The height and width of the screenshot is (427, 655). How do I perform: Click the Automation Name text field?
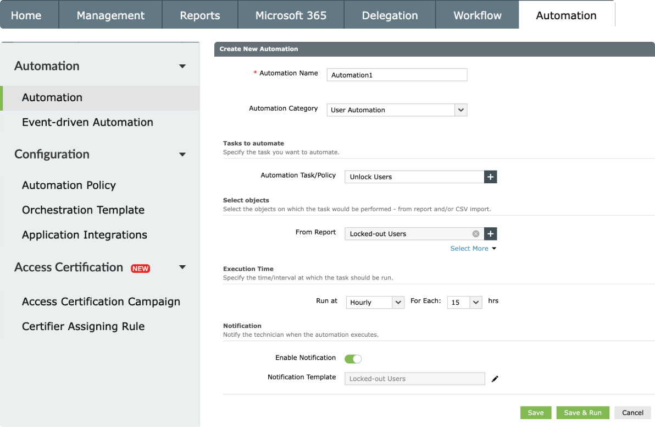(397, 75)
